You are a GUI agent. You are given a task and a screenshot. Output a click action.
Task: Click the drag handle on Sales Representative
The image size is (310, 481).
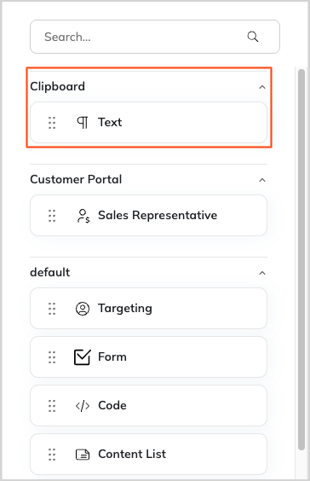tap(52, 216)
